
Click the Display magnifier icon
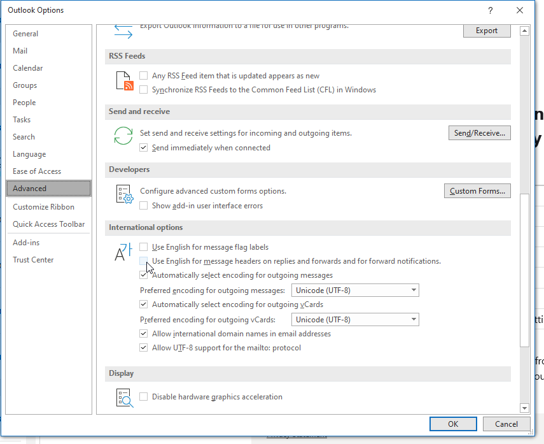pyautogui.click(x=125, y=397)
